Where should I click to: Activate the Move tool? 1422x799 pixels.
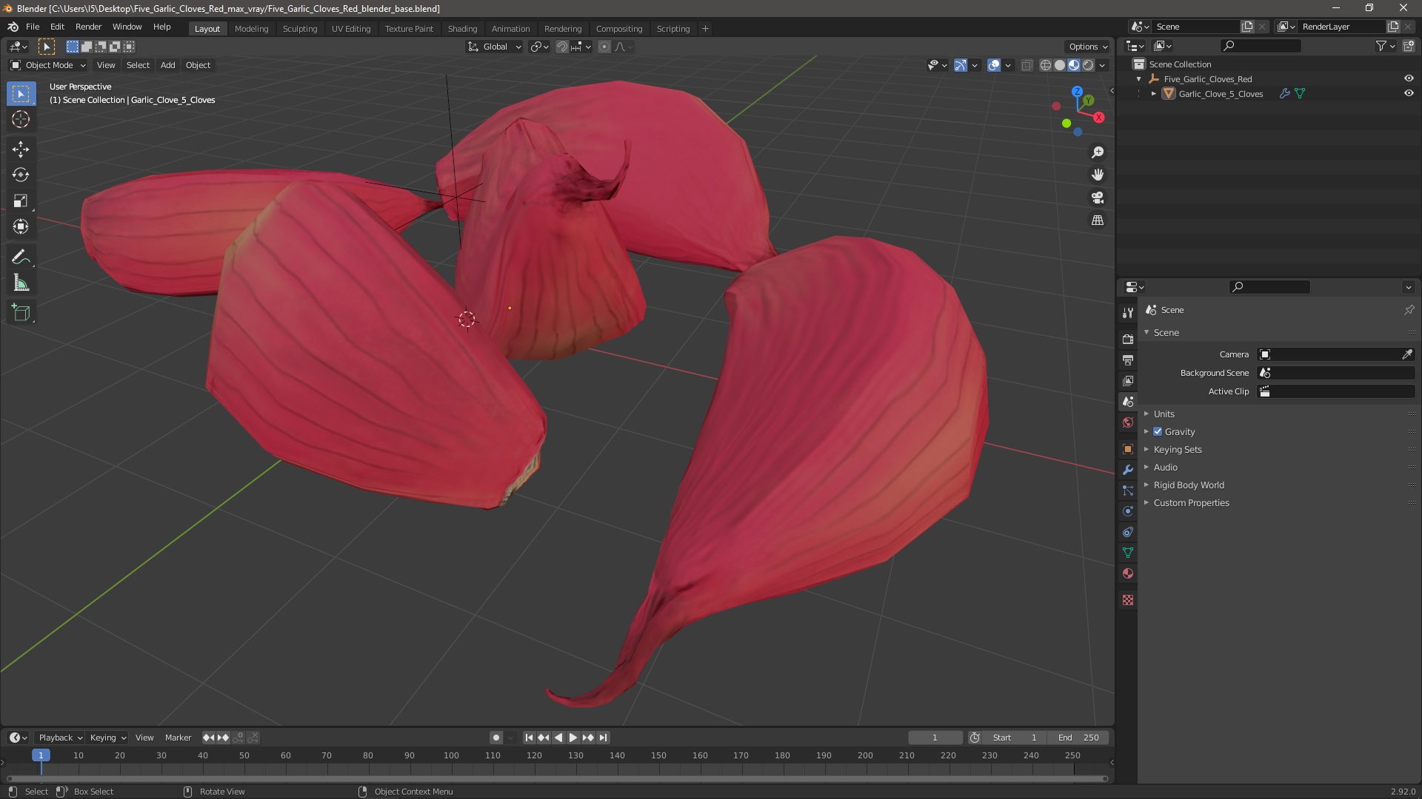click(21, 149)
